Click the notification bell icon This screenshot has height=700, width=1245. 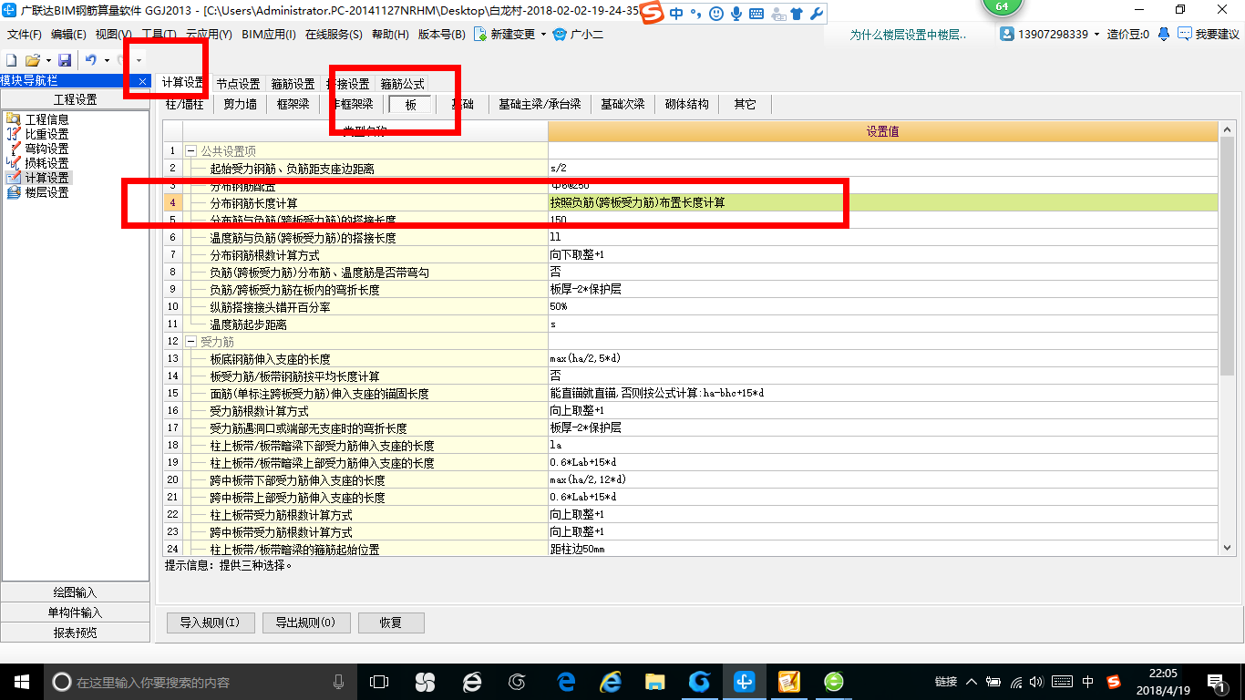pyautogui.click(x=1164, y=34)
